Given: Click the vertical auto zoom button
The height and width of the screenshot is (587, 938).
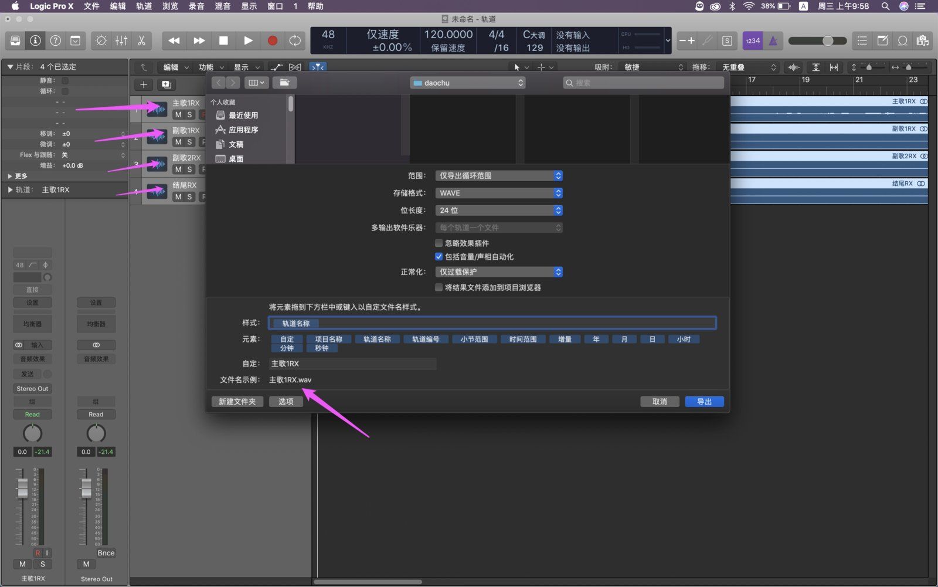Looking at the screenshot, I should (815, 67).
